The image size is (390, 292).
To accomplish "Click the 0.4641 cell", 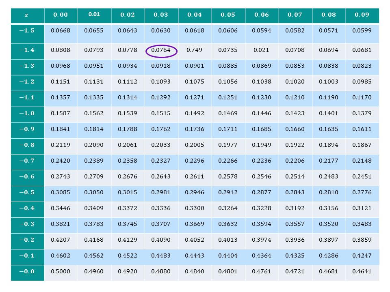I will [x=362, y=272].
